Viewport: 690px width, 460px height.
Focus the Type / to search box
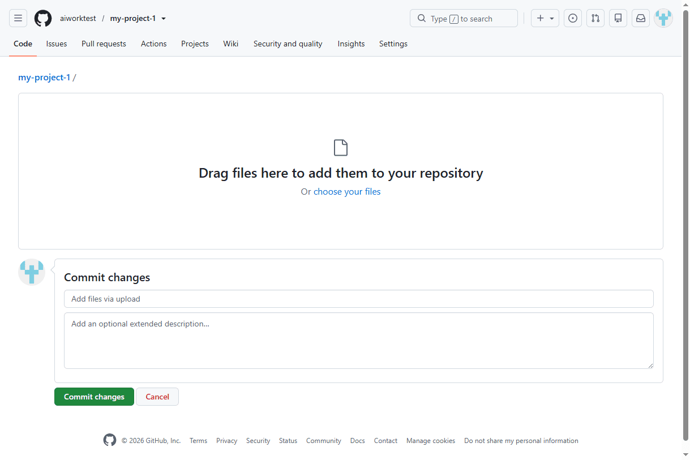click(464, 18)
